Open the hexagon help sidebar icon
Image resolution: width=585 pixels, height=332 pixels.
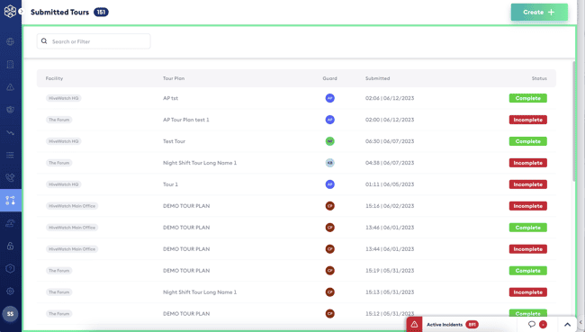[11, 269]
